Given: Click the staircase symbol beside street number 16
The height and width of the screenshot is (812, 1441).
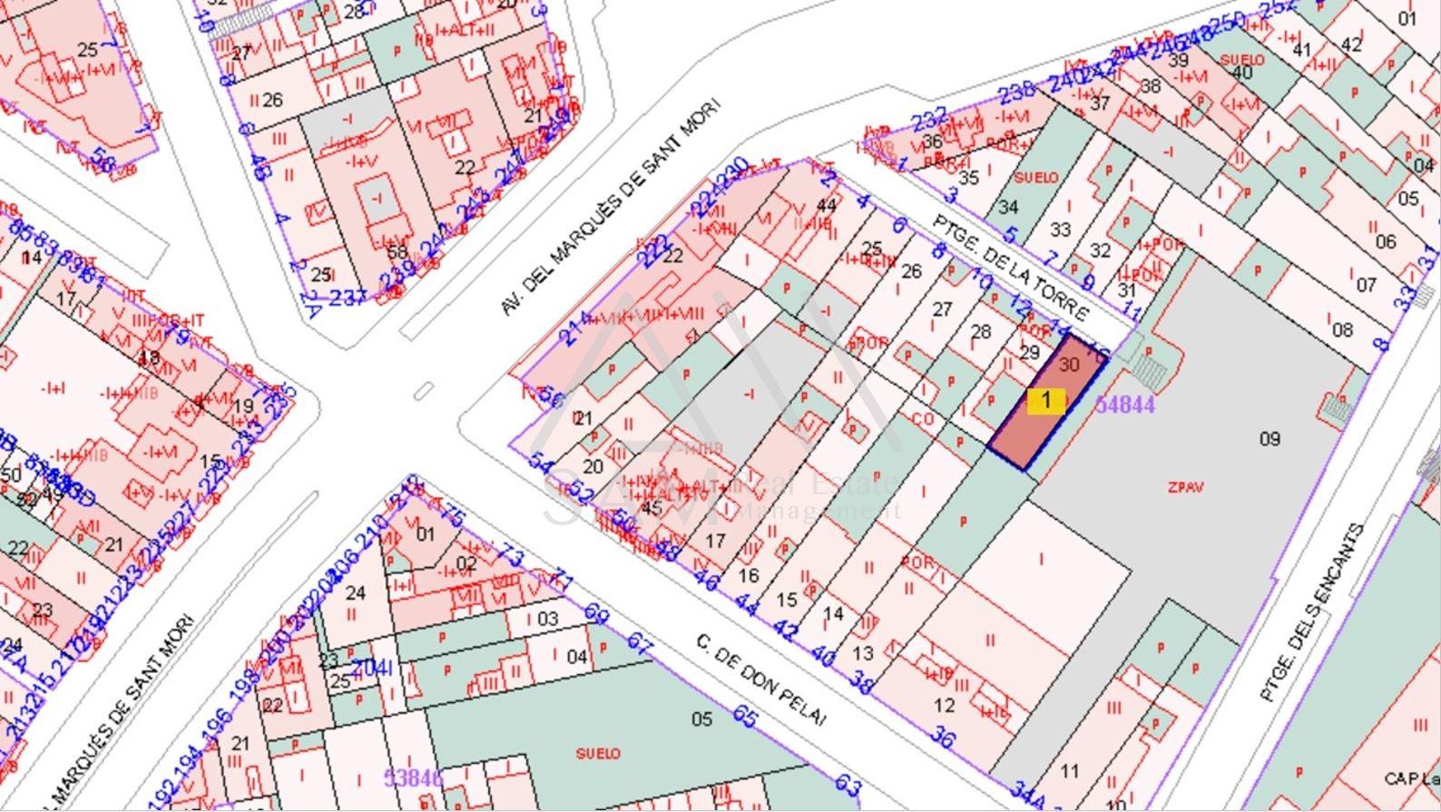Looking at the screenshot, I should tap(1150, 371).
